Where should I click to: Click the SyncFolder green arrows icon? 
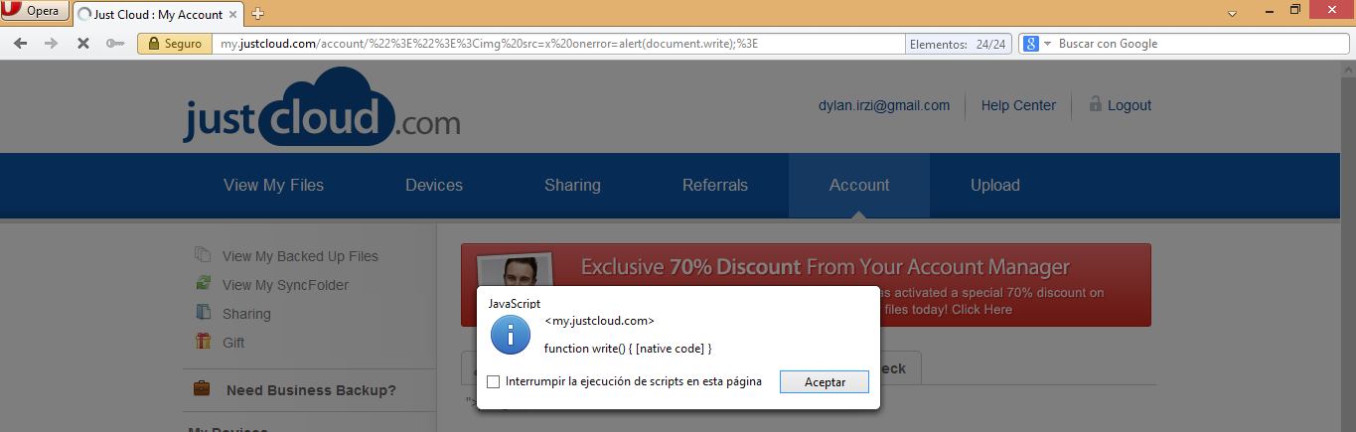point(203,283)
